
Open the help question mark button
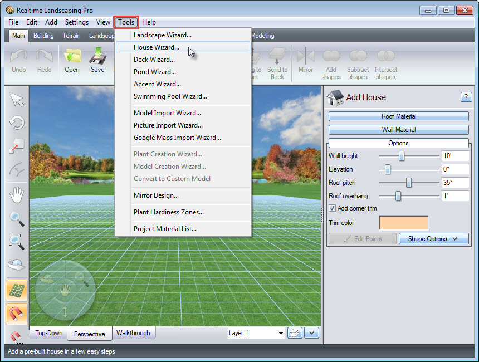pos(466,97)
